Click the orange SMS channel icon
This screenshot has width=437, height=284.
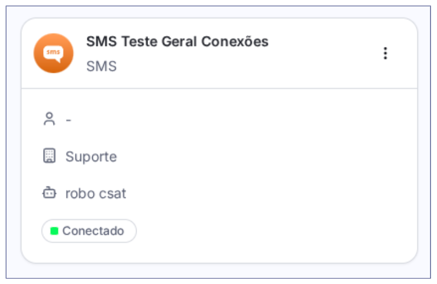(54, 53)
